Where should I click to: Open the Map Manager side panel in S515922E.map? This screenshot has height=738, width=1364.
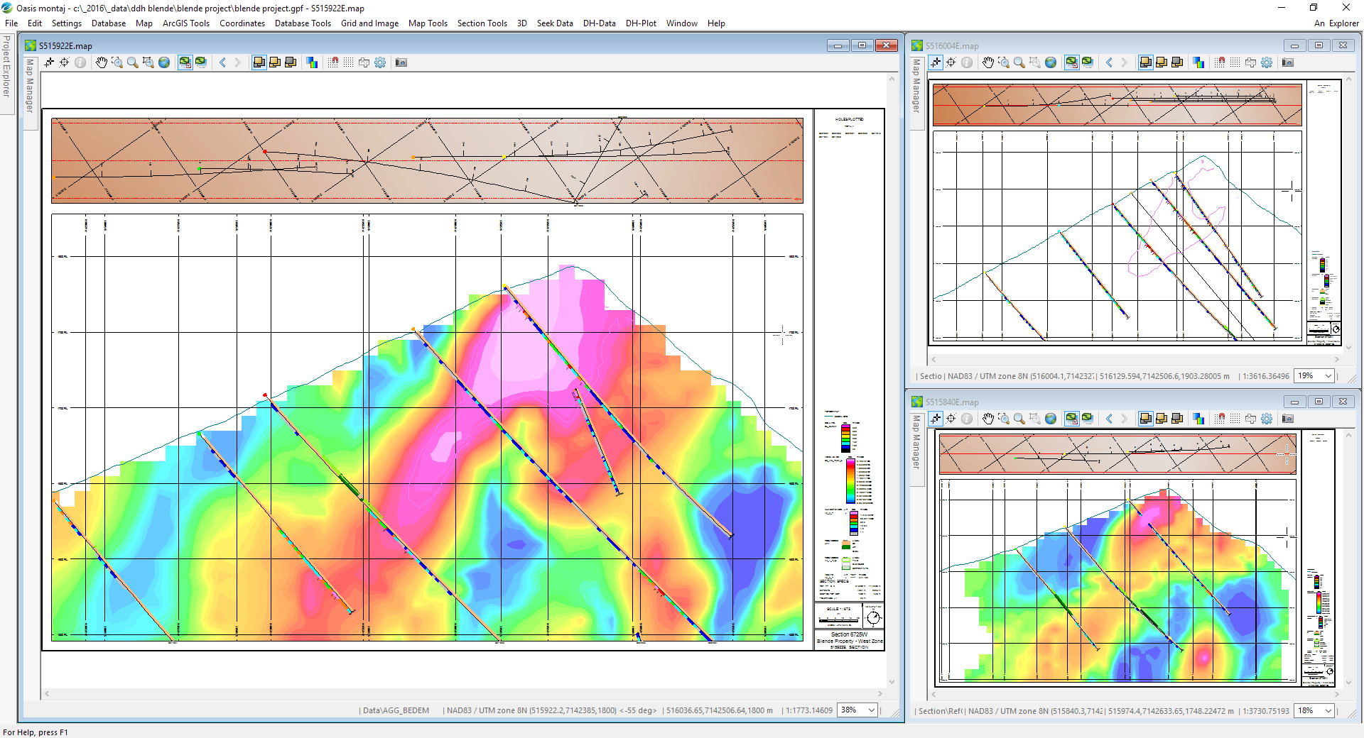tap(30, 85)
